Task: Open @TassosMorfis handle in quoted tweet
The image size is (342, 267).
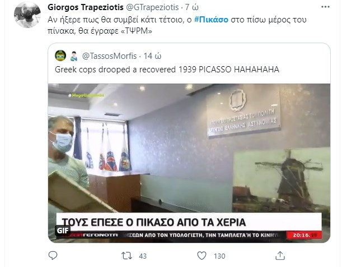Action: tap(109, 56)
